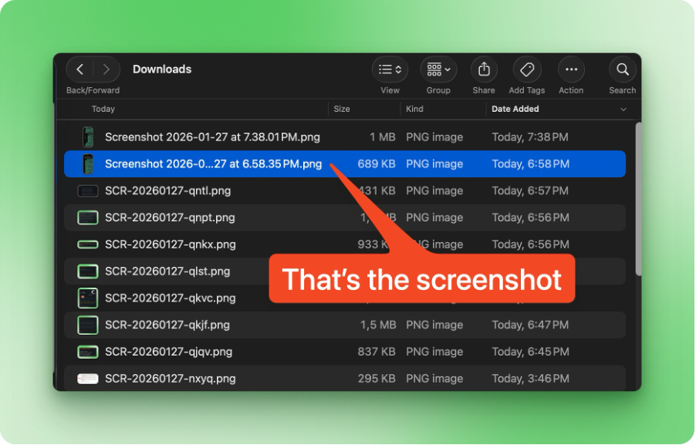696x445 pixels.
Task: Open the thumbnail of SCR-20260127-qkvc.png
Action: click(87, 298)
